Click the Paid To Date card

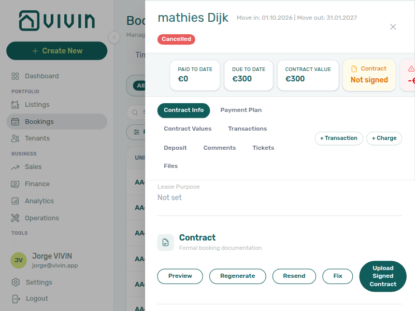[195, 76]
